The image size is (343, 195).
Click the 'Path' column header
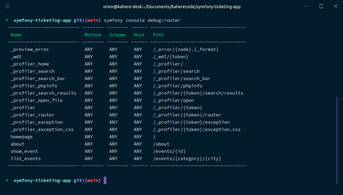click(x=158, y=35)
